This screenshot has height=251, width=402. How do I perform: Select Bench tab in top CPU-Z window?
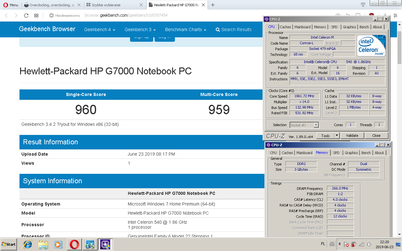[x=364, y=27]
